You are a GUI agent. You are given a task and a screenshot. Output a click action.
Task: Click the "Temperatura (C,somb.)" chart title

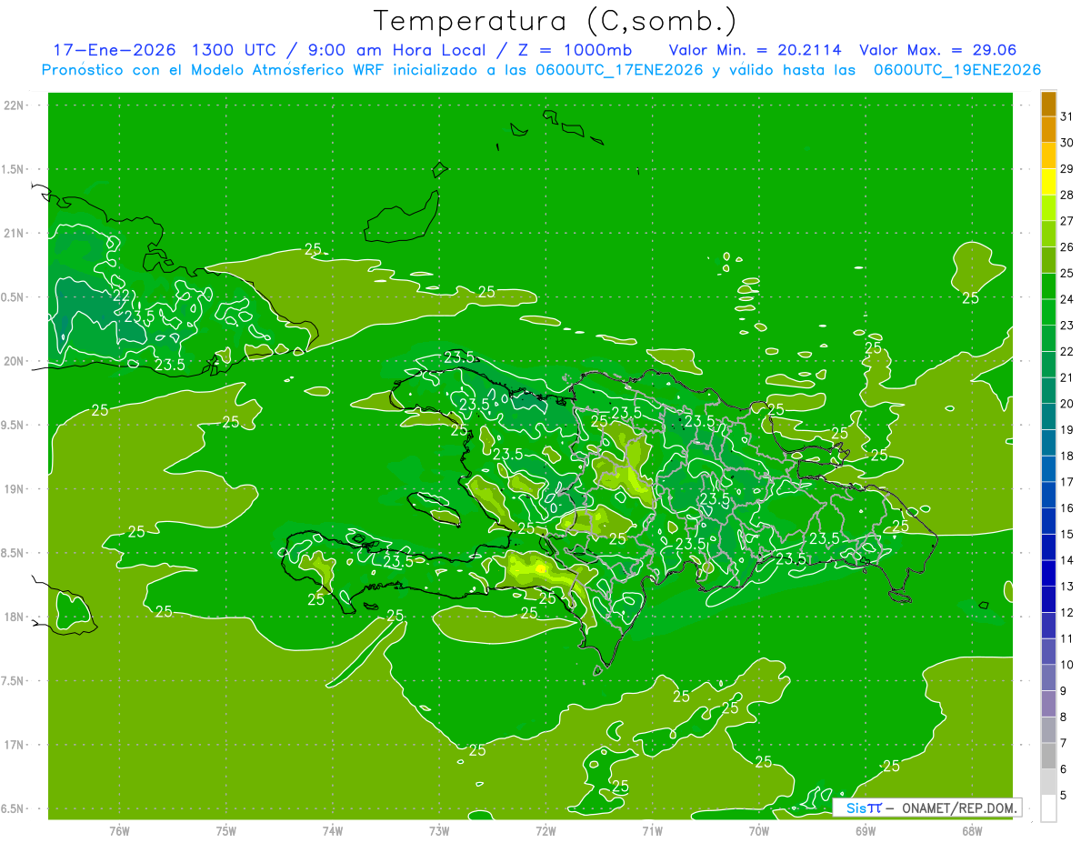tap(556, 21)
